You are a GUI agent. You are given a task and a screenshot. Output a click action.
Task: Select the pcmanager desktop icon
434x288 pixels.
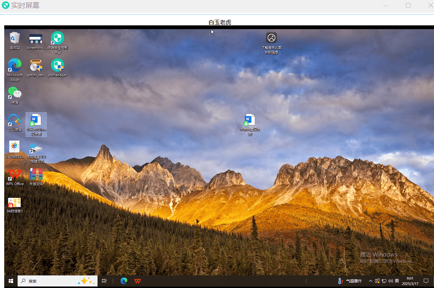click(57, 65)
